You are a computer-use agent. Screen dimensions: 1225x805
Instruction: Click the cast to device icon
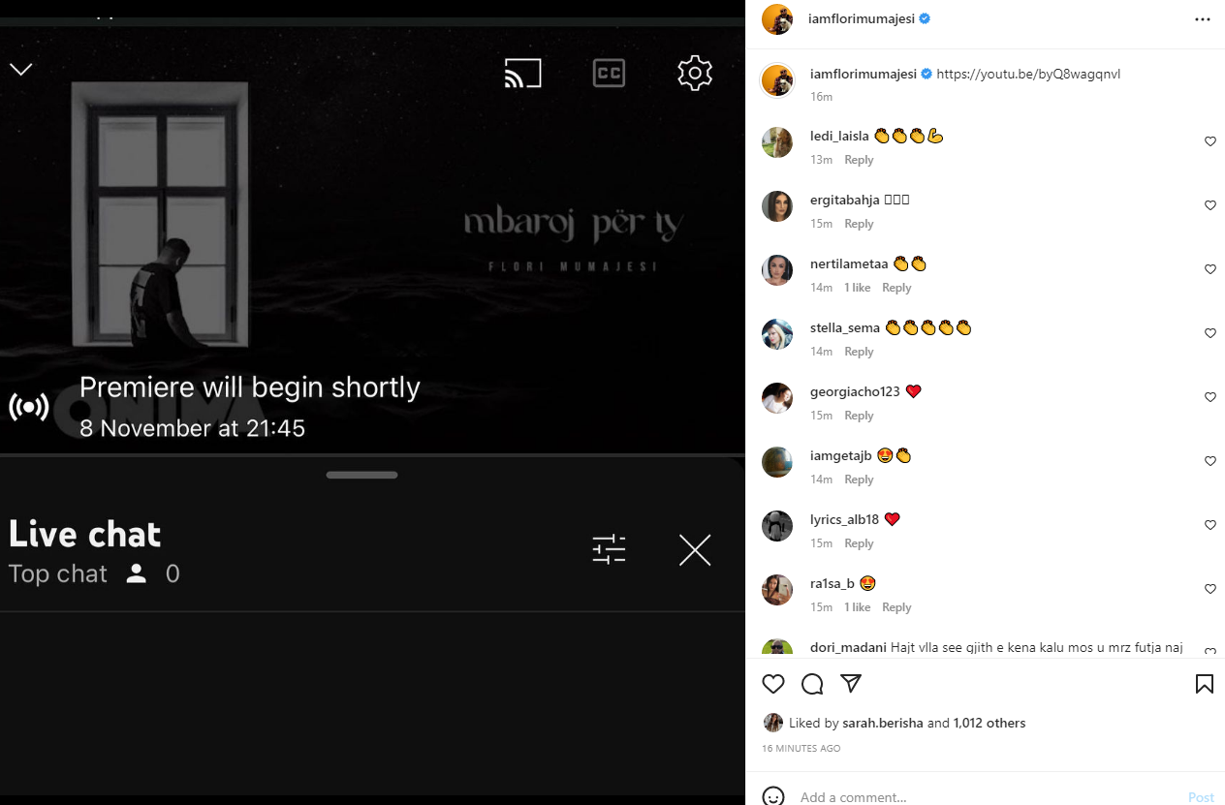coord(522,74)
